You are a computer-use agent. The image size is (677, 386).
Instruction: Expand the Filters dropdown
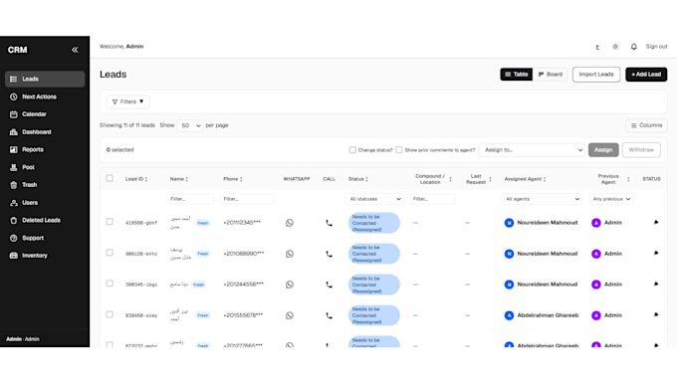(127, 101)
